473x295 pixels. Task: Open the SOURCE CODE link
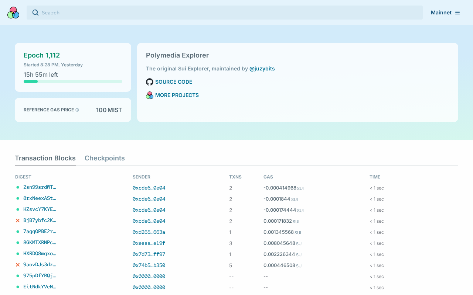(x=173, y=82)
